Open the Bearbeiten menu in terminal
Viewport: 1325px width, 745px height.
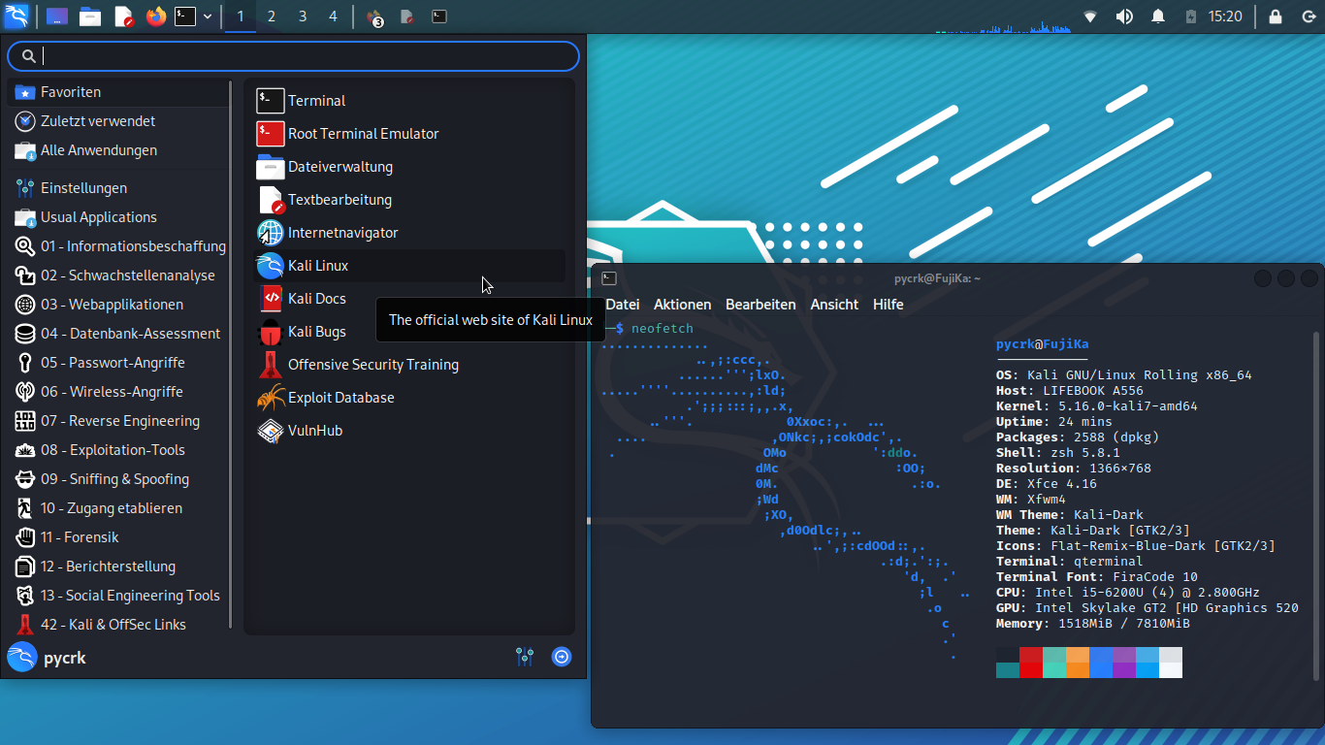[760, 305]
